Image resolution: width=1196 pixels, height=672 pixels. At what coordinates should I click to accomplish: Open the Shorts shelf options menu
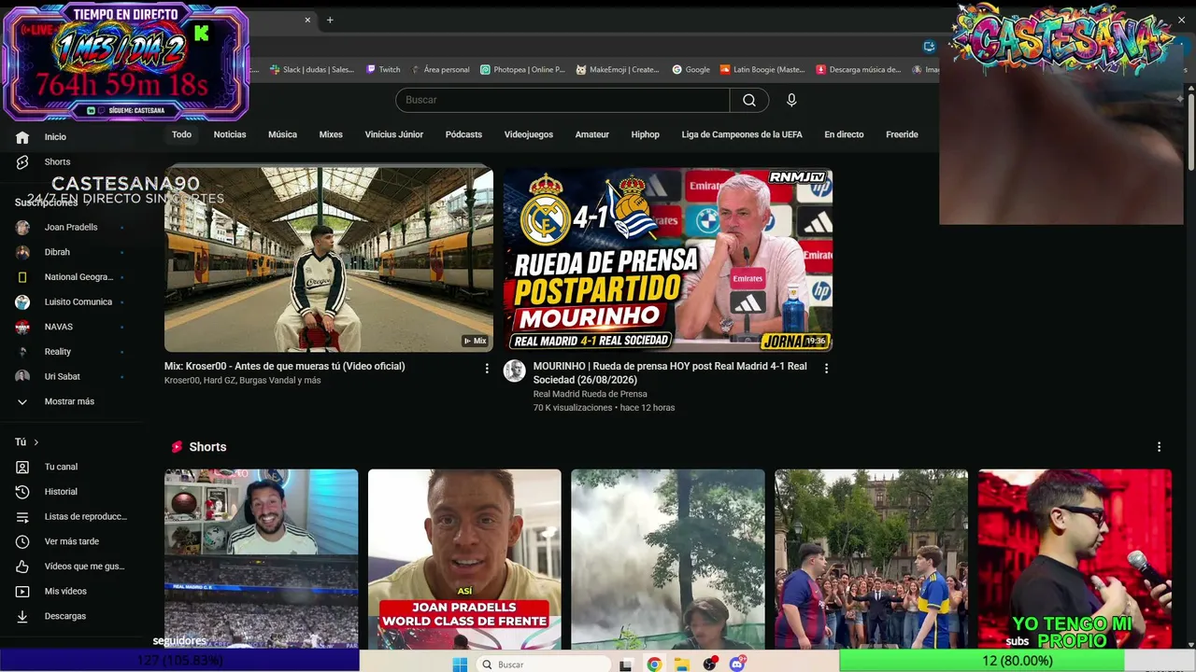[1160, 447]
